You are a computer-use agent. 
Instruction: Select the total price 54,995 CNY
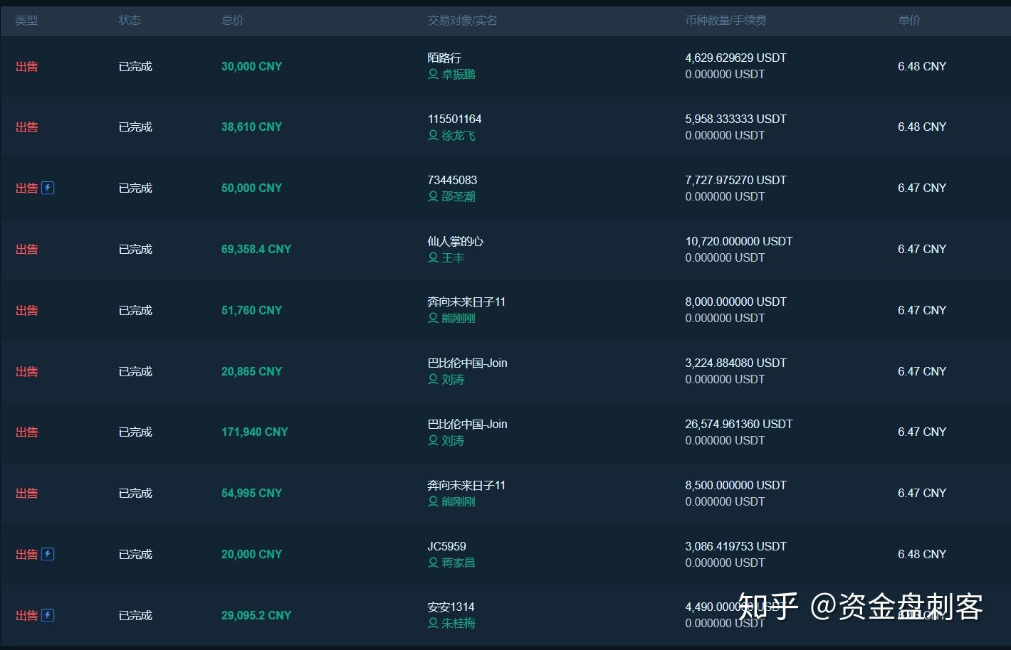pyautogui.click(x=251, y=493)
